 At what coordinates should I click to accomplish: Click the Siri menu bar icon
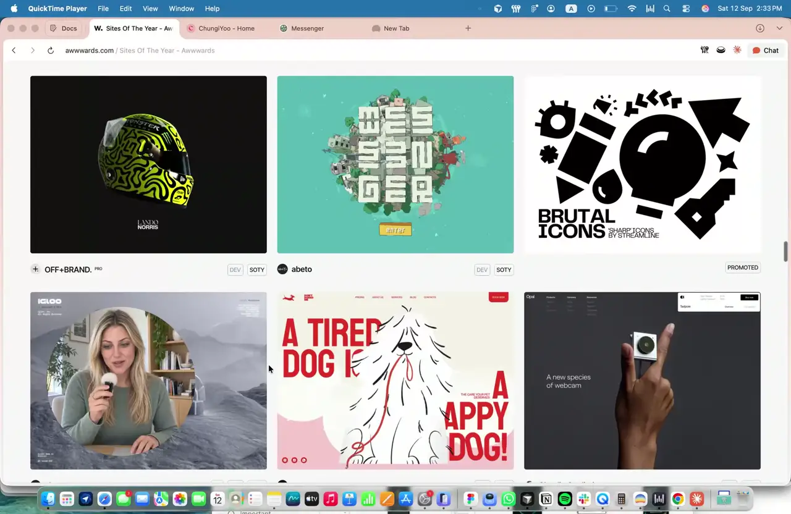[705, 9]
